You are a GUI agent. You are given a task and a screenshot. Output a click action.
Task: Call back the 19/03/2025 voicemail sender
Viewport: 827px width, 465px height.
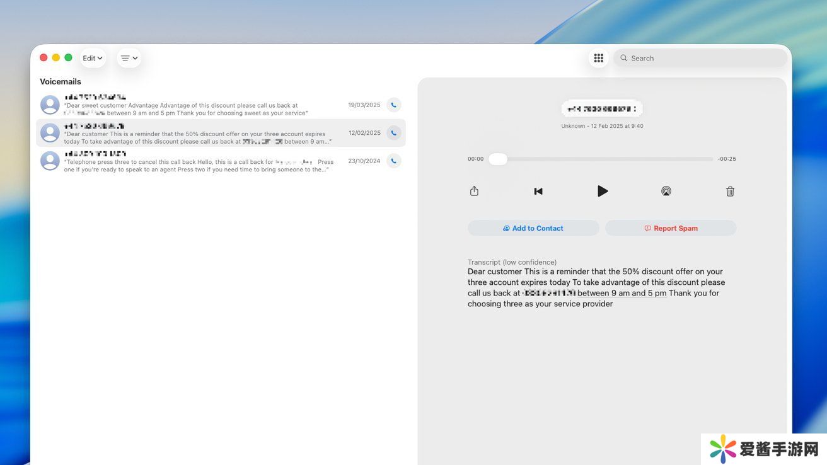point(394,105)
